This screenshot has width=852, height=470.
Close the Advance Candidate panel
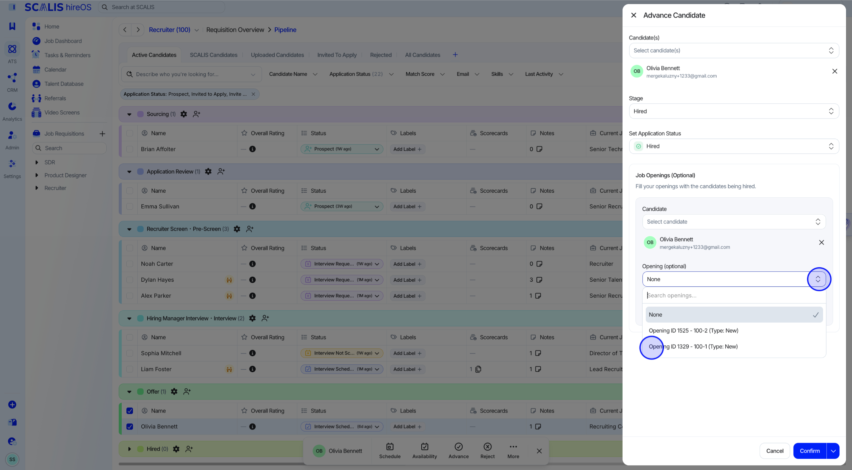point(634,15)
